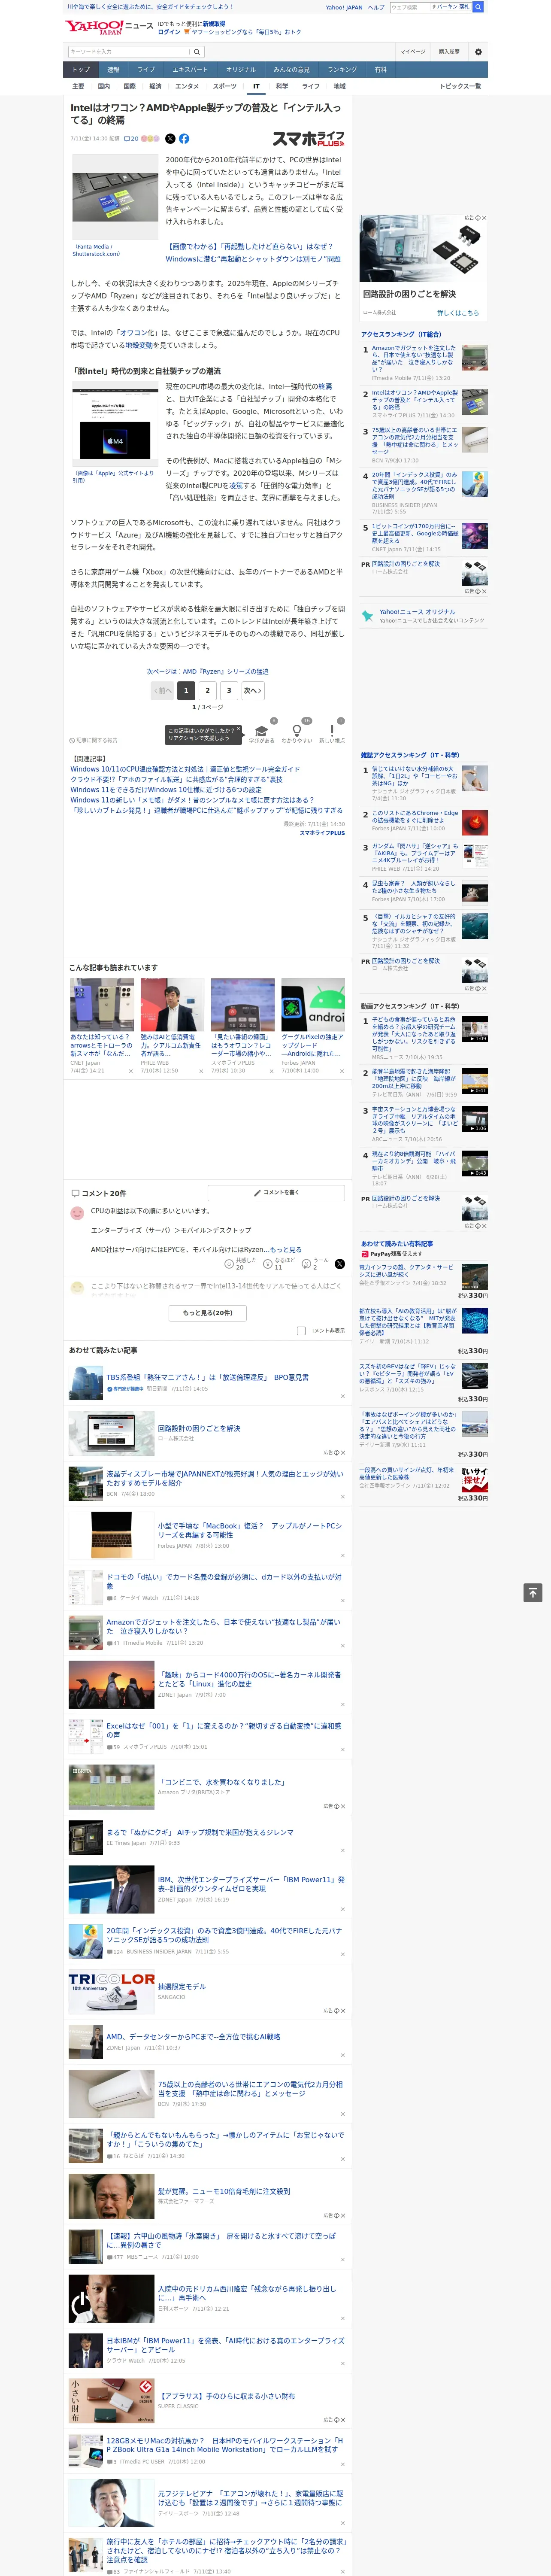The width and height of the screenshot is (551, 2576).
Task: Toggle コメント非表示 checkbox
Action: click(301, 1331)
